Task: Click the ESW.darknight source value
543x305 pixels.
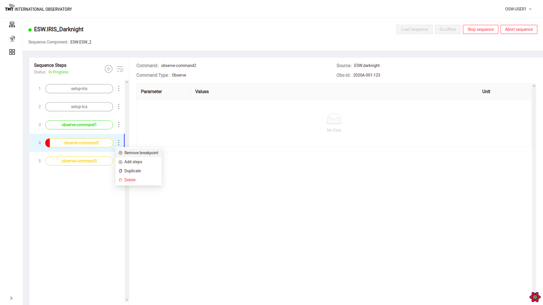Action: point(367,66)
